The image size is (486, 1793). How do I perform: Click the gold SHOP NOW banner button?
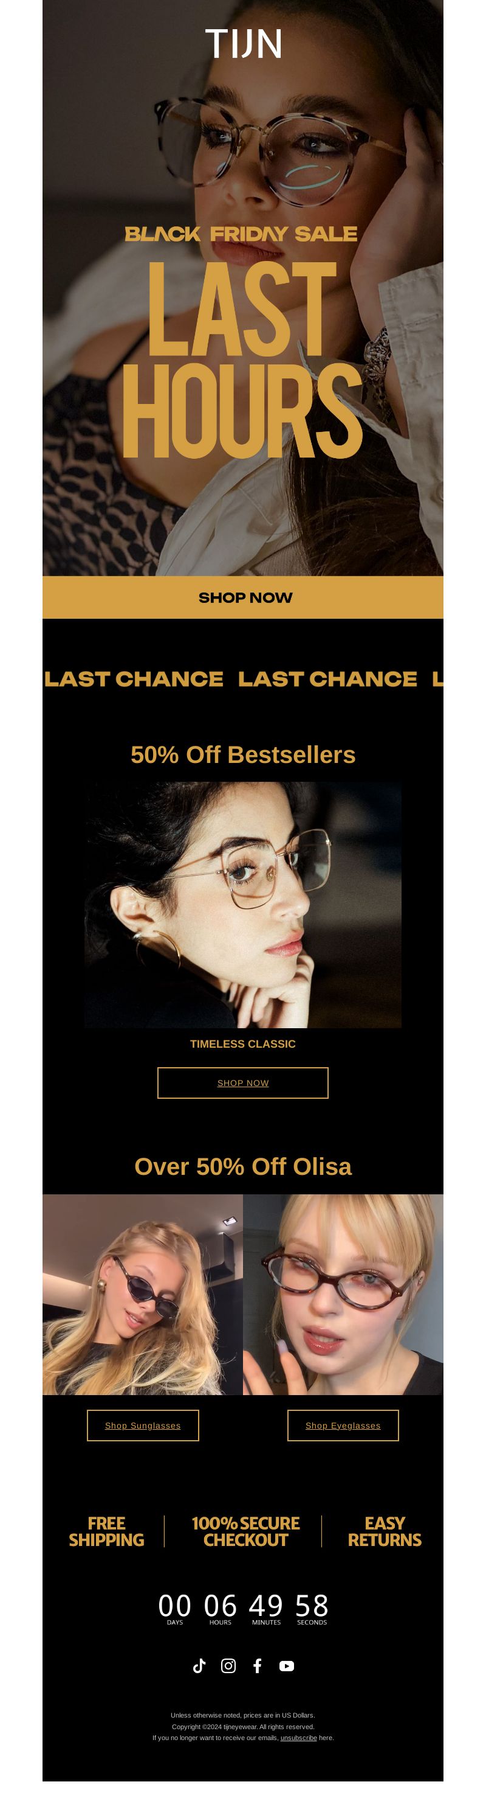point(242,597)
